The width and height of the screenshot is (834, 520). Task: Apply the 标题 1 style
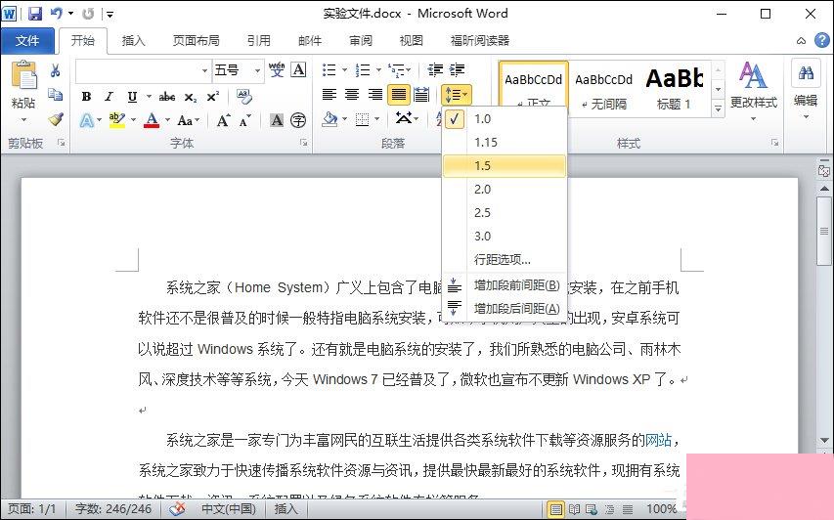pos(674,89)
